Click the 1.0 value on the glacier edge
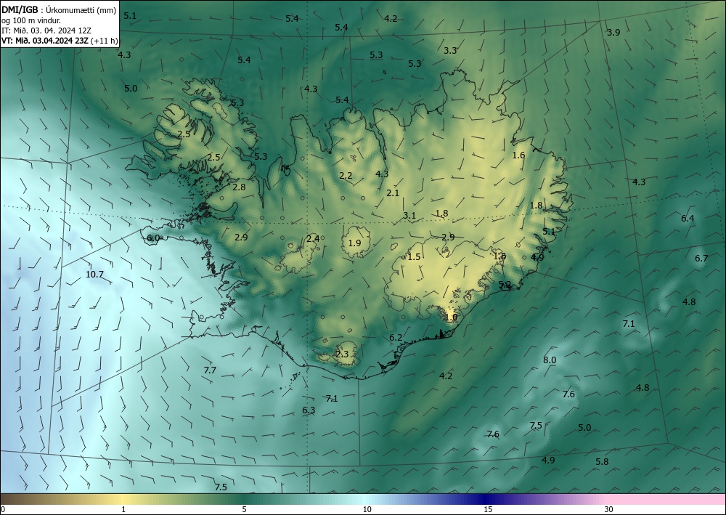This screenshot has height=515, width=726. click(451, 317)
